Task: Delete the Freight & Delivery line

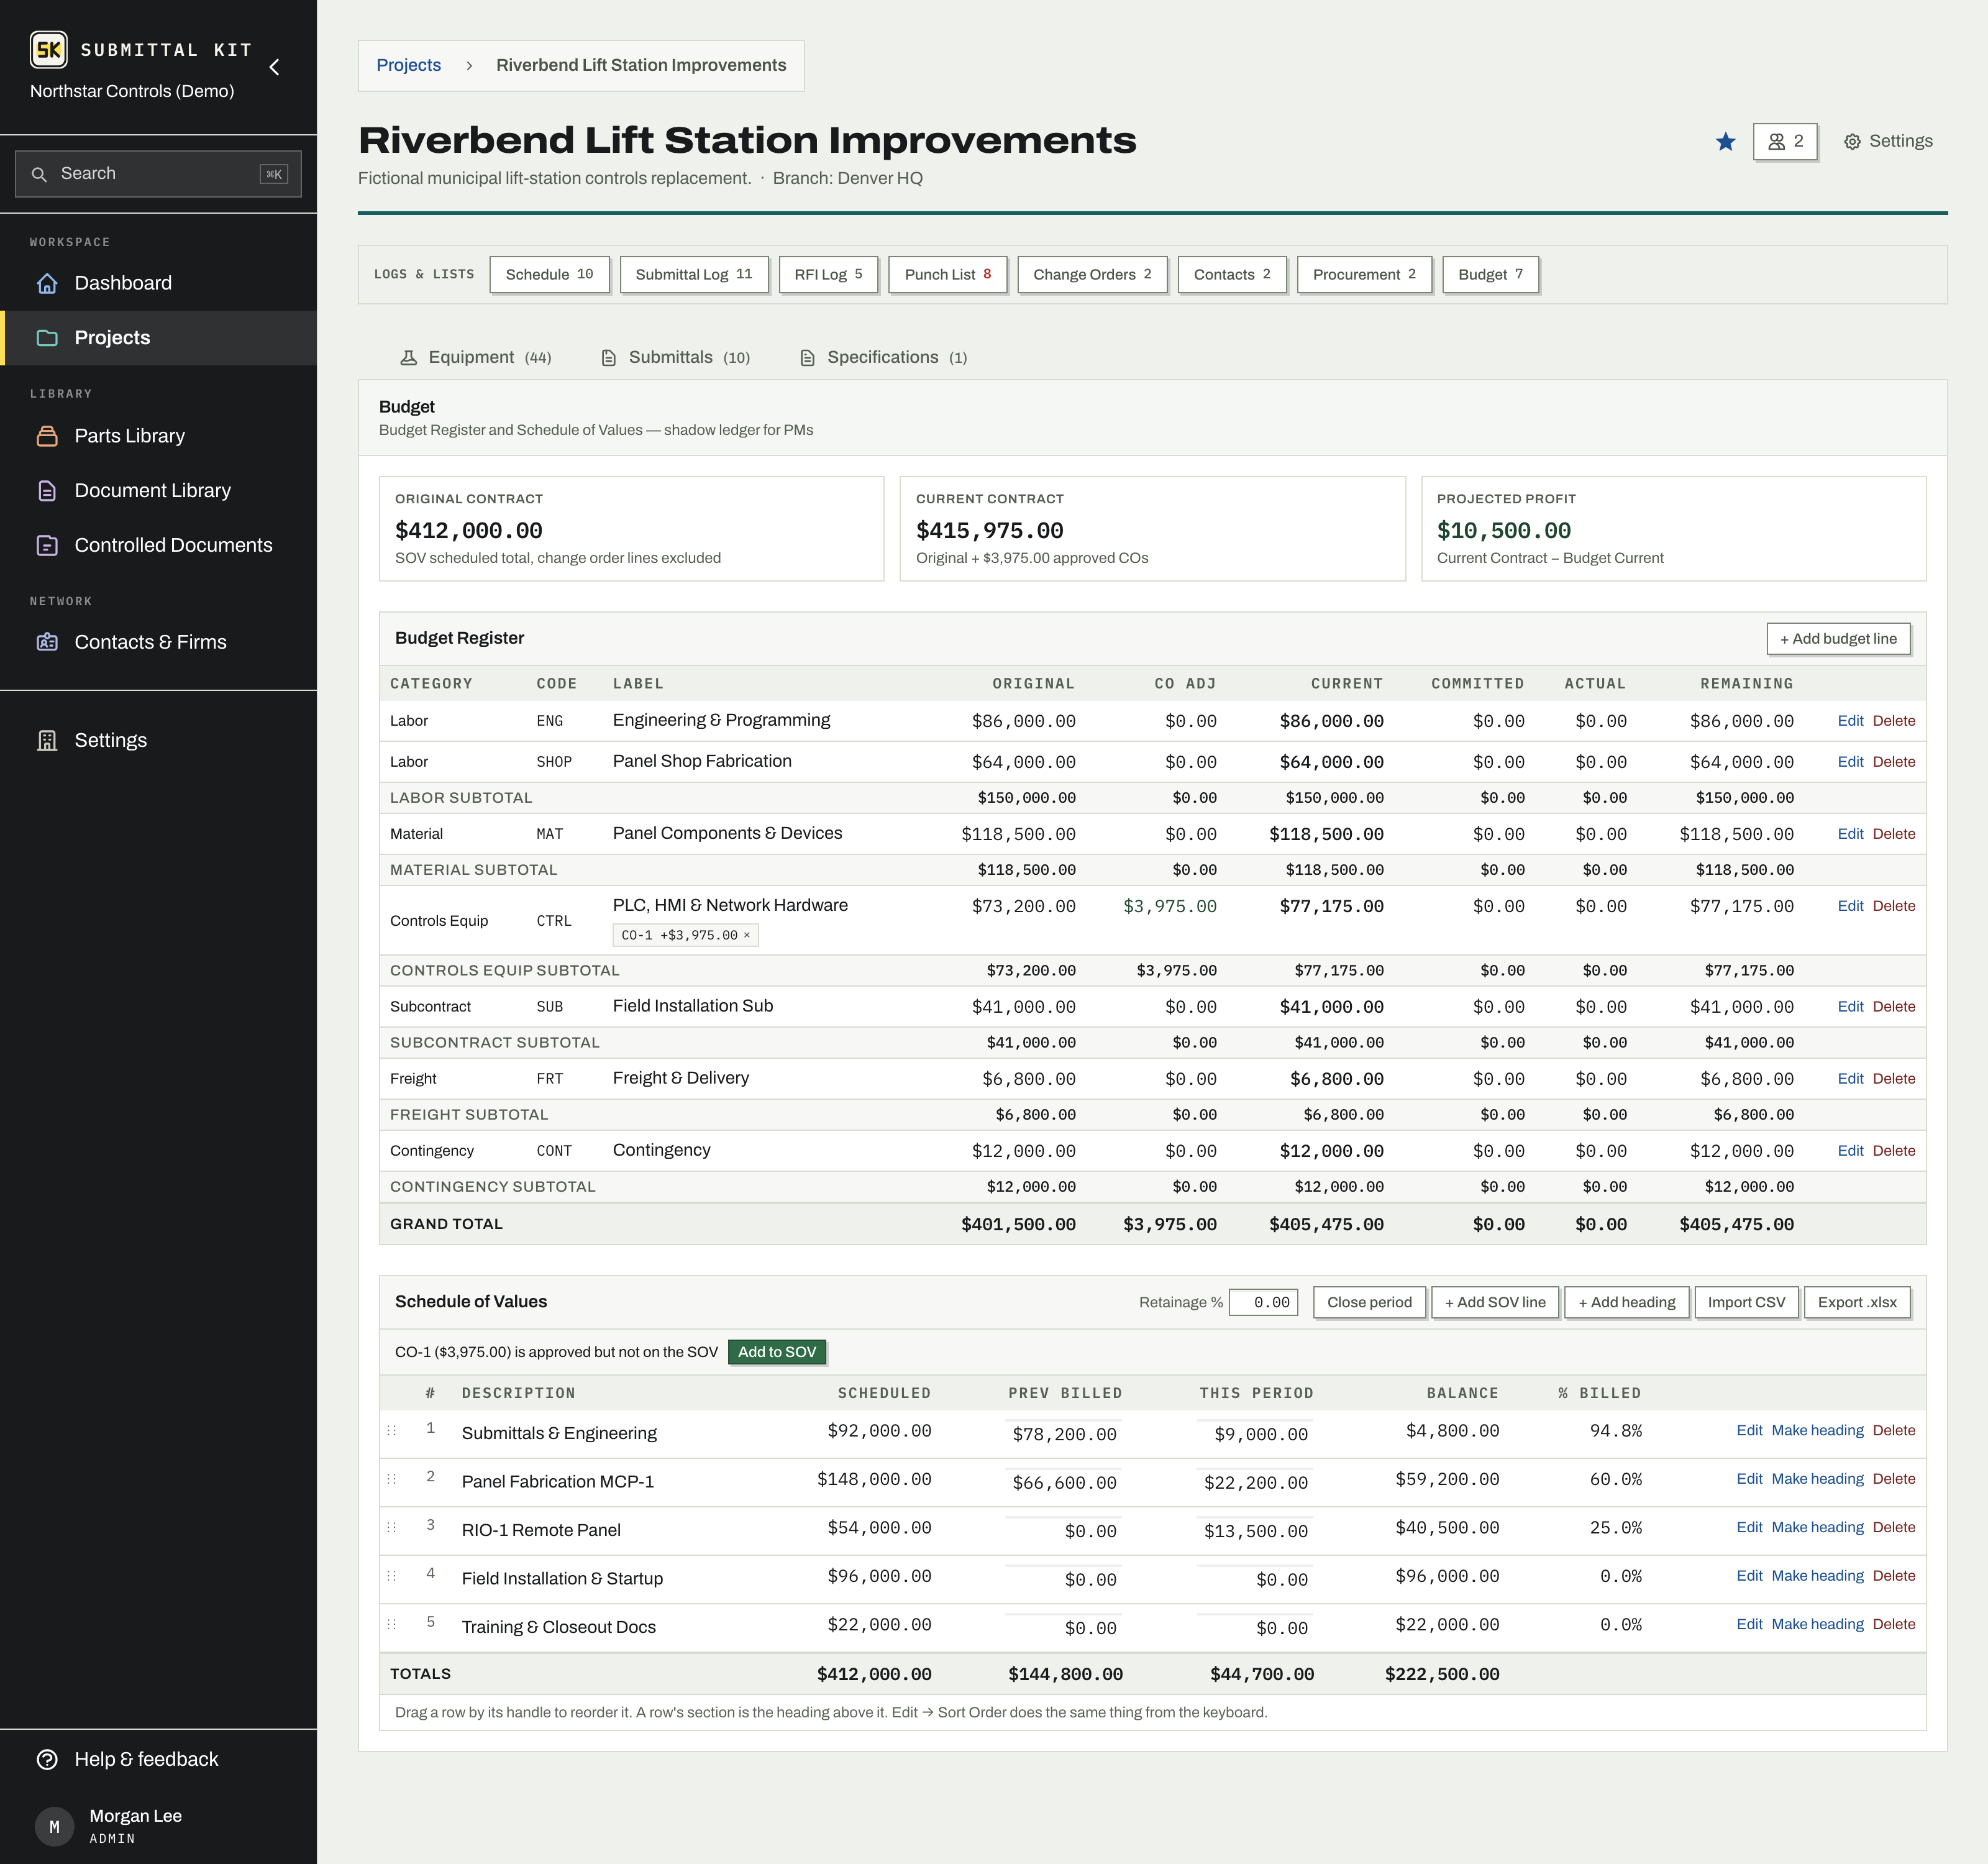Action: point(1894,1079)
